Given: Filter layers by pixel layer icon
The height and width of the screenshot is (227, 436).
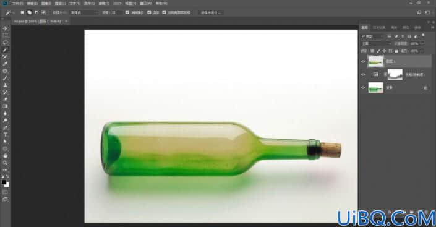Looking at the screenshot, I should tap(389, 36).
